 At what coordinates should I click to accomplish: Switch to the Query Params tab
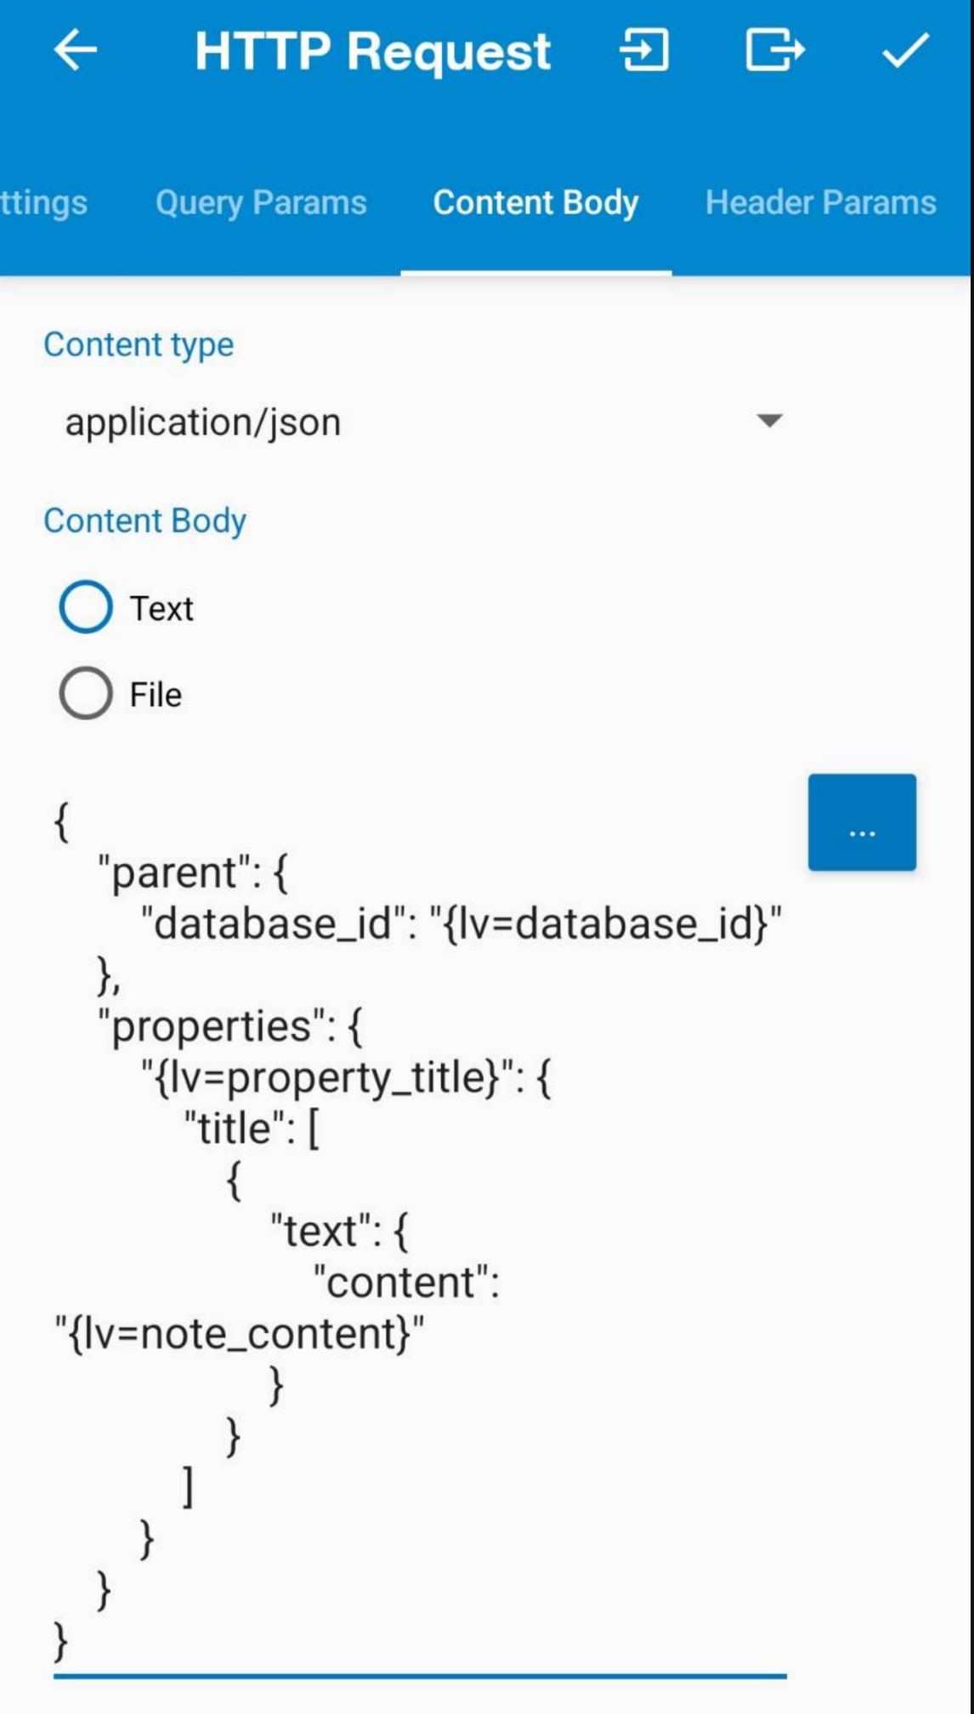pos(261,203)
